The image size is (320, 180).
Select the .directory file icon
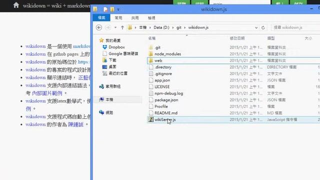[151, 67]
